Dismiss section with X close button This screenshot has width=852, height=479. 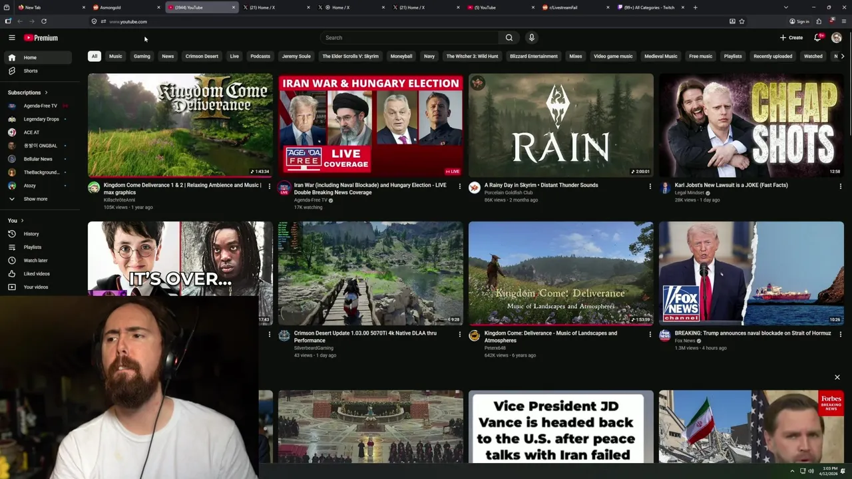coord(837,377)
